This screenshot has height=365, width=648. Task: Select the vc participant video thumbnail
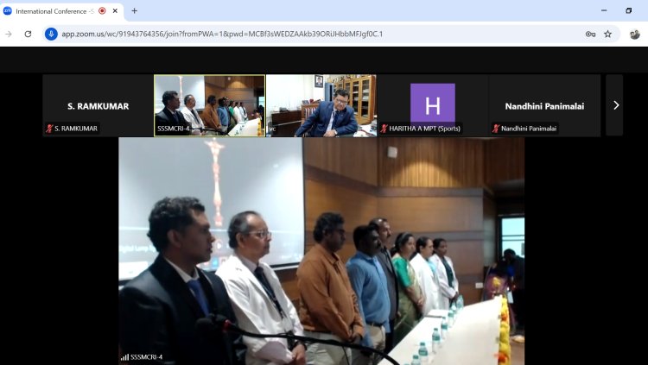click(321, 105)
